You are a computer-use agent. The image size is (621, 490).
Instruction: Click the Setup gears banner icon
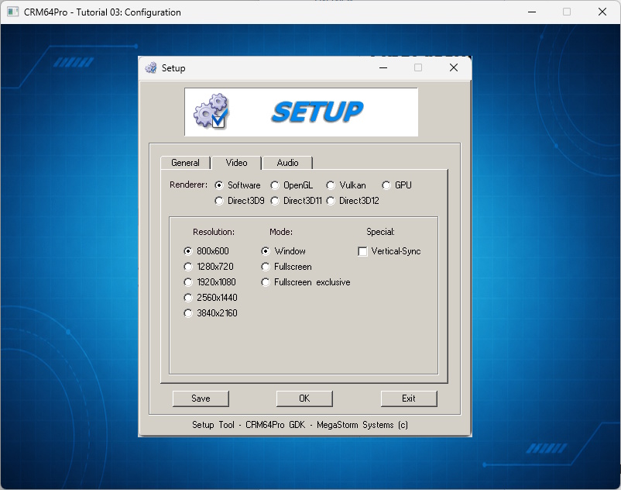[211, 111]
